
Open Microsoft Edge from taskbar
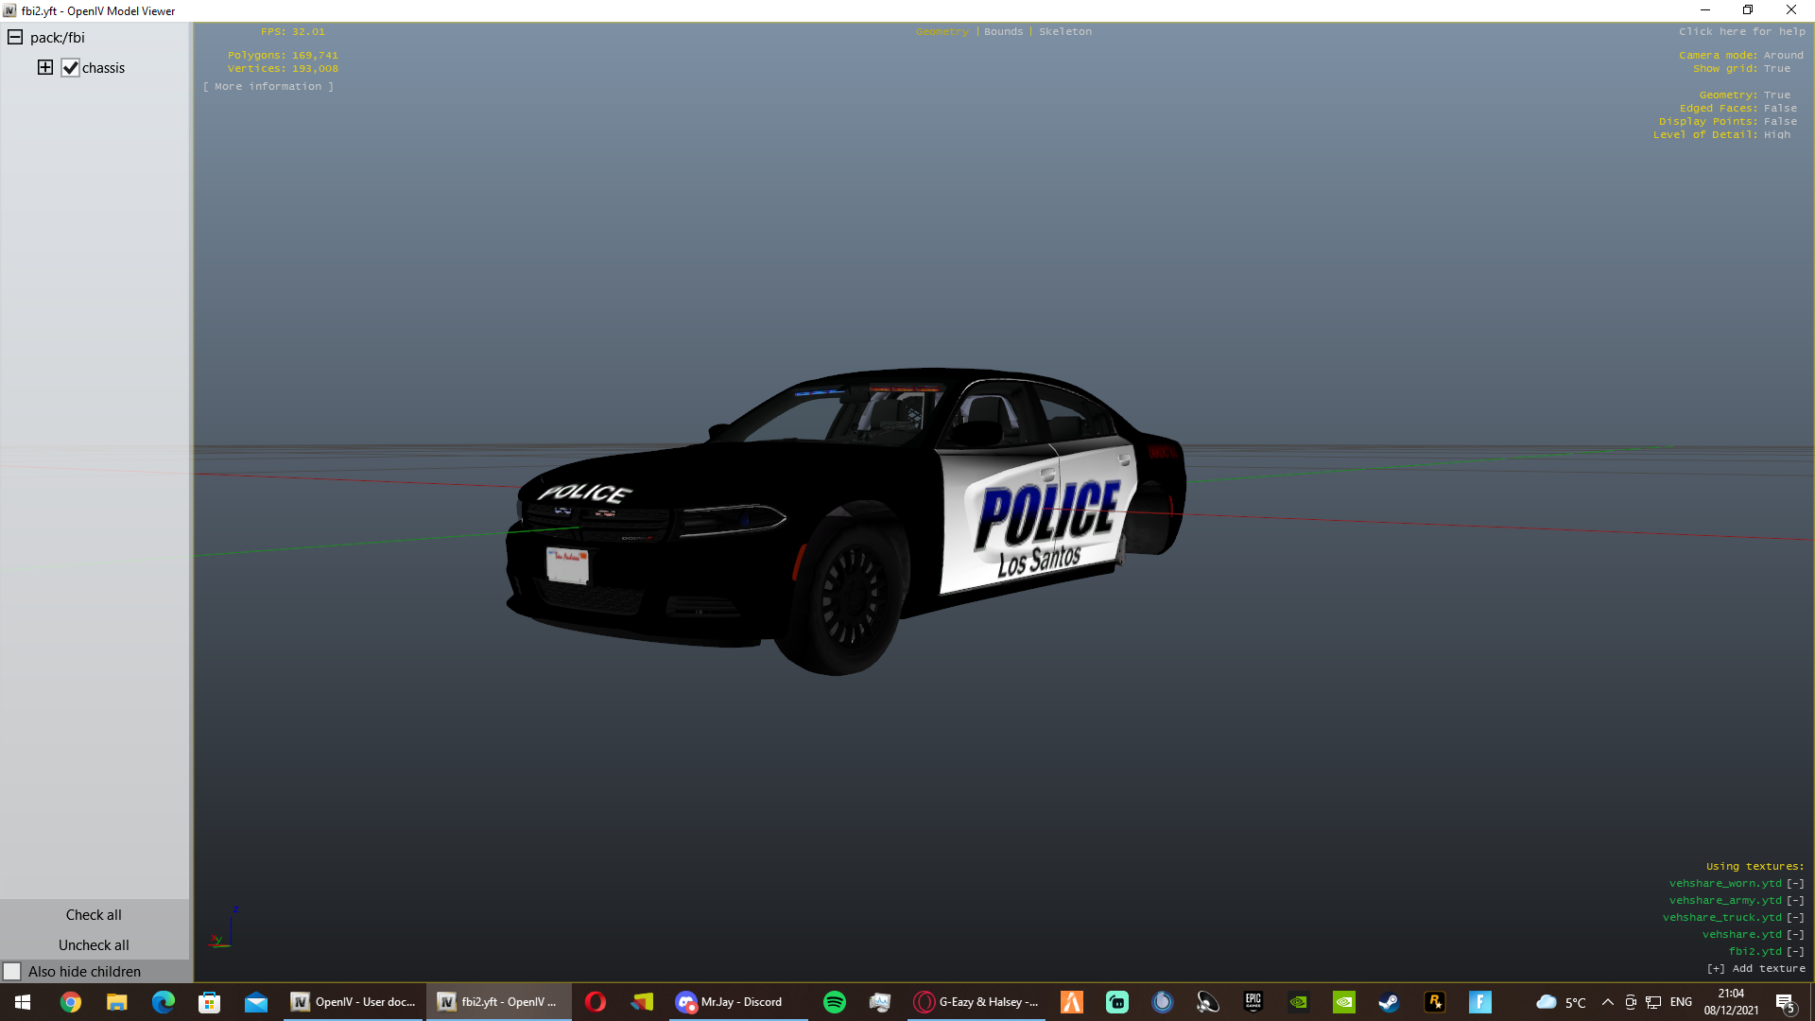[164, 1002]
